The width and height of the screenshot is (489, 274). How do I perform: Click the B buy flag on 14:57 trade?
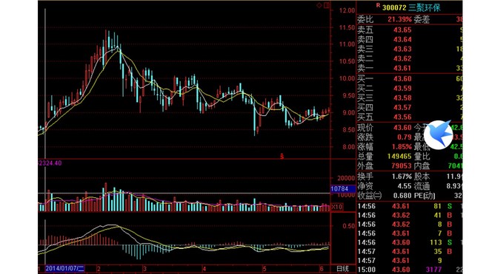point(450,251)
